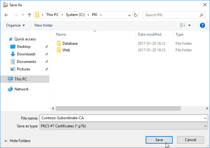Click Database date '2017-01-20 16:12'

coord(152,43)
